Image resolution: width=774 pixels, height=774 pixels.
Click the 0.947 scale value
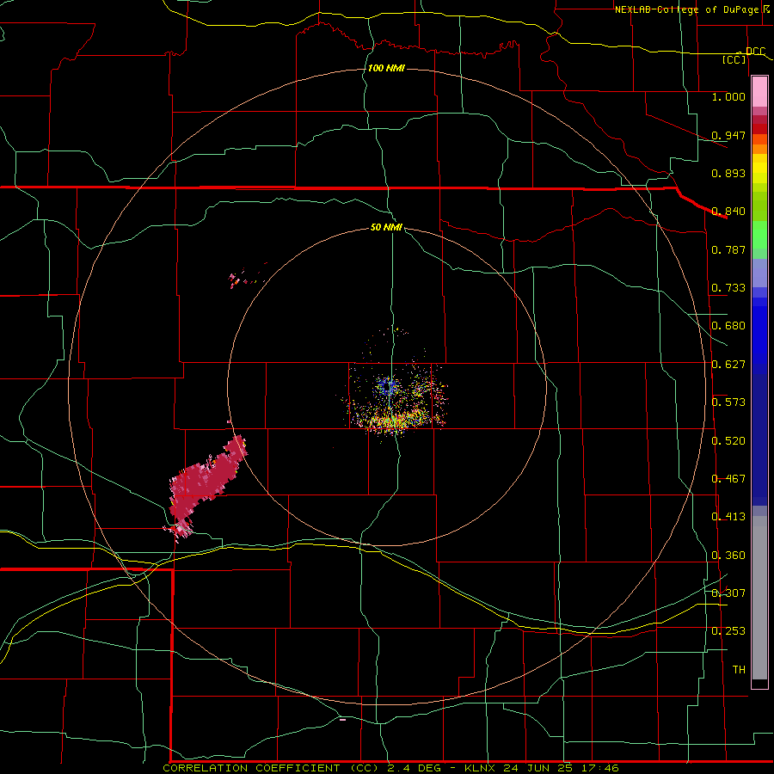[728, 135]
